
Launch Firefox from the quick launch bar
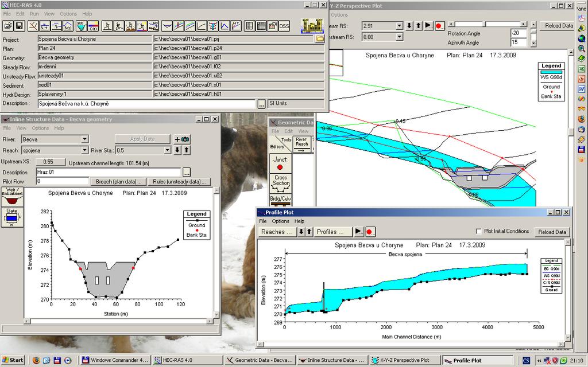pos(36,360)
